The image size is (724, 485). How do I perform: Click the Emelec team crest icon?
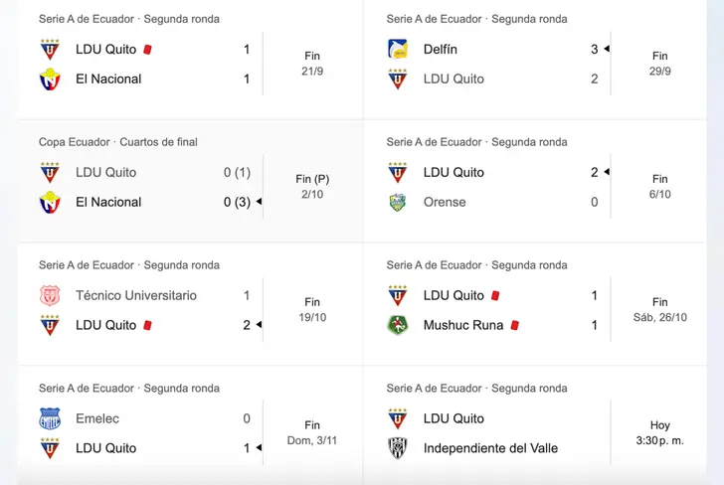click(x=50, y=418)
